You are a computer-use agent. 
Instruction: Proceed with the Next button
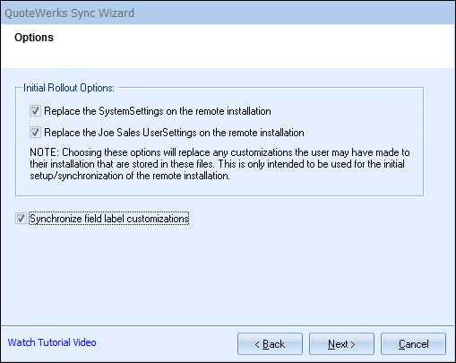[x=341, y=344]
